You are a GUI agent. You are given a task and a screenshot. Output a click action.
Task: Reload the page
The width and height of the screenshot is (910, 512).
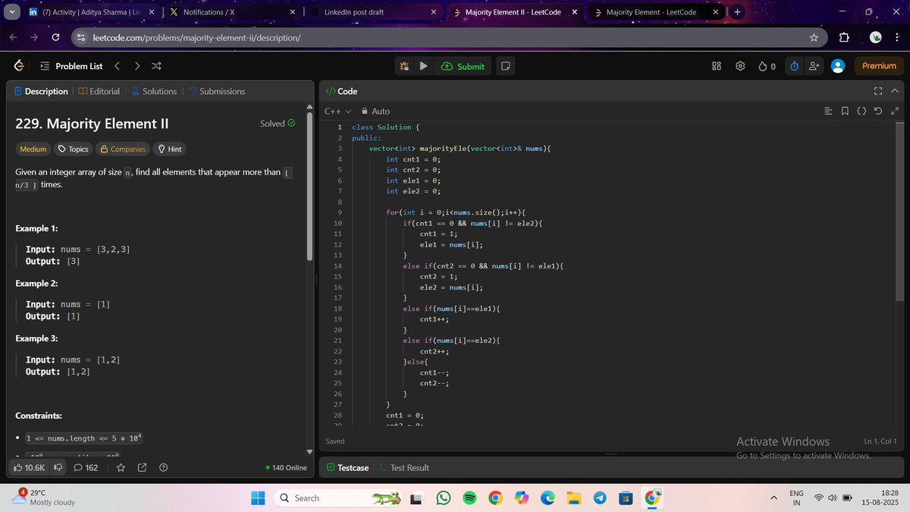click(55, 38)
